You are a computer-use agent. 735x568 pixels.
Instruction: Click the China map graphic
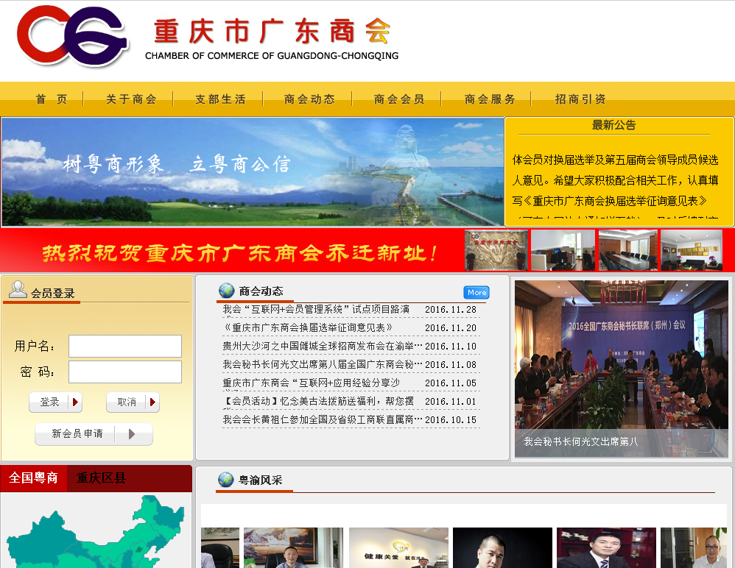point(96,531)
